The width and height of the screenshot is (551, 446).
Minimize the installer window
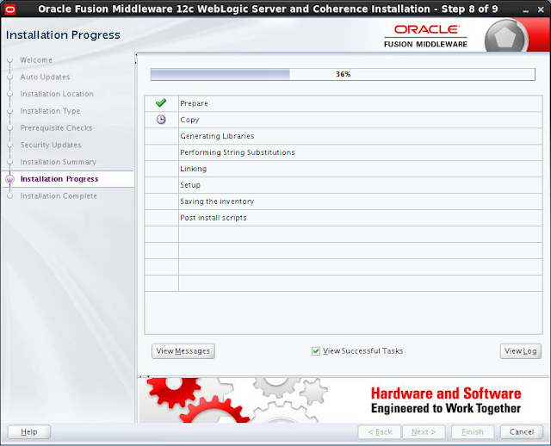coord(526,9)
